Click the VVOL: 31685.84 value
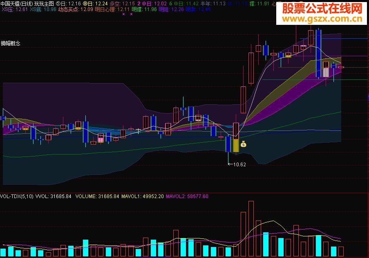The height and width of the screenshot is (258, 369). [x=53, y=196]
